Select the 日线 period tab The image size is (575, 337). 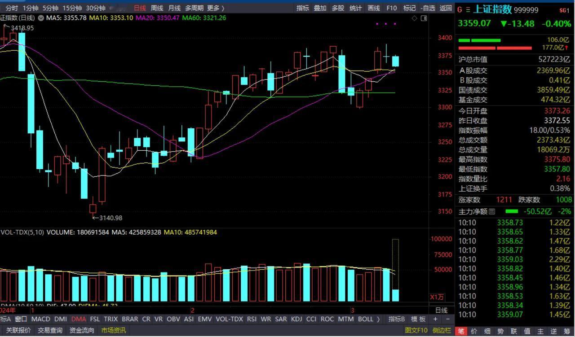coord(140,8)
